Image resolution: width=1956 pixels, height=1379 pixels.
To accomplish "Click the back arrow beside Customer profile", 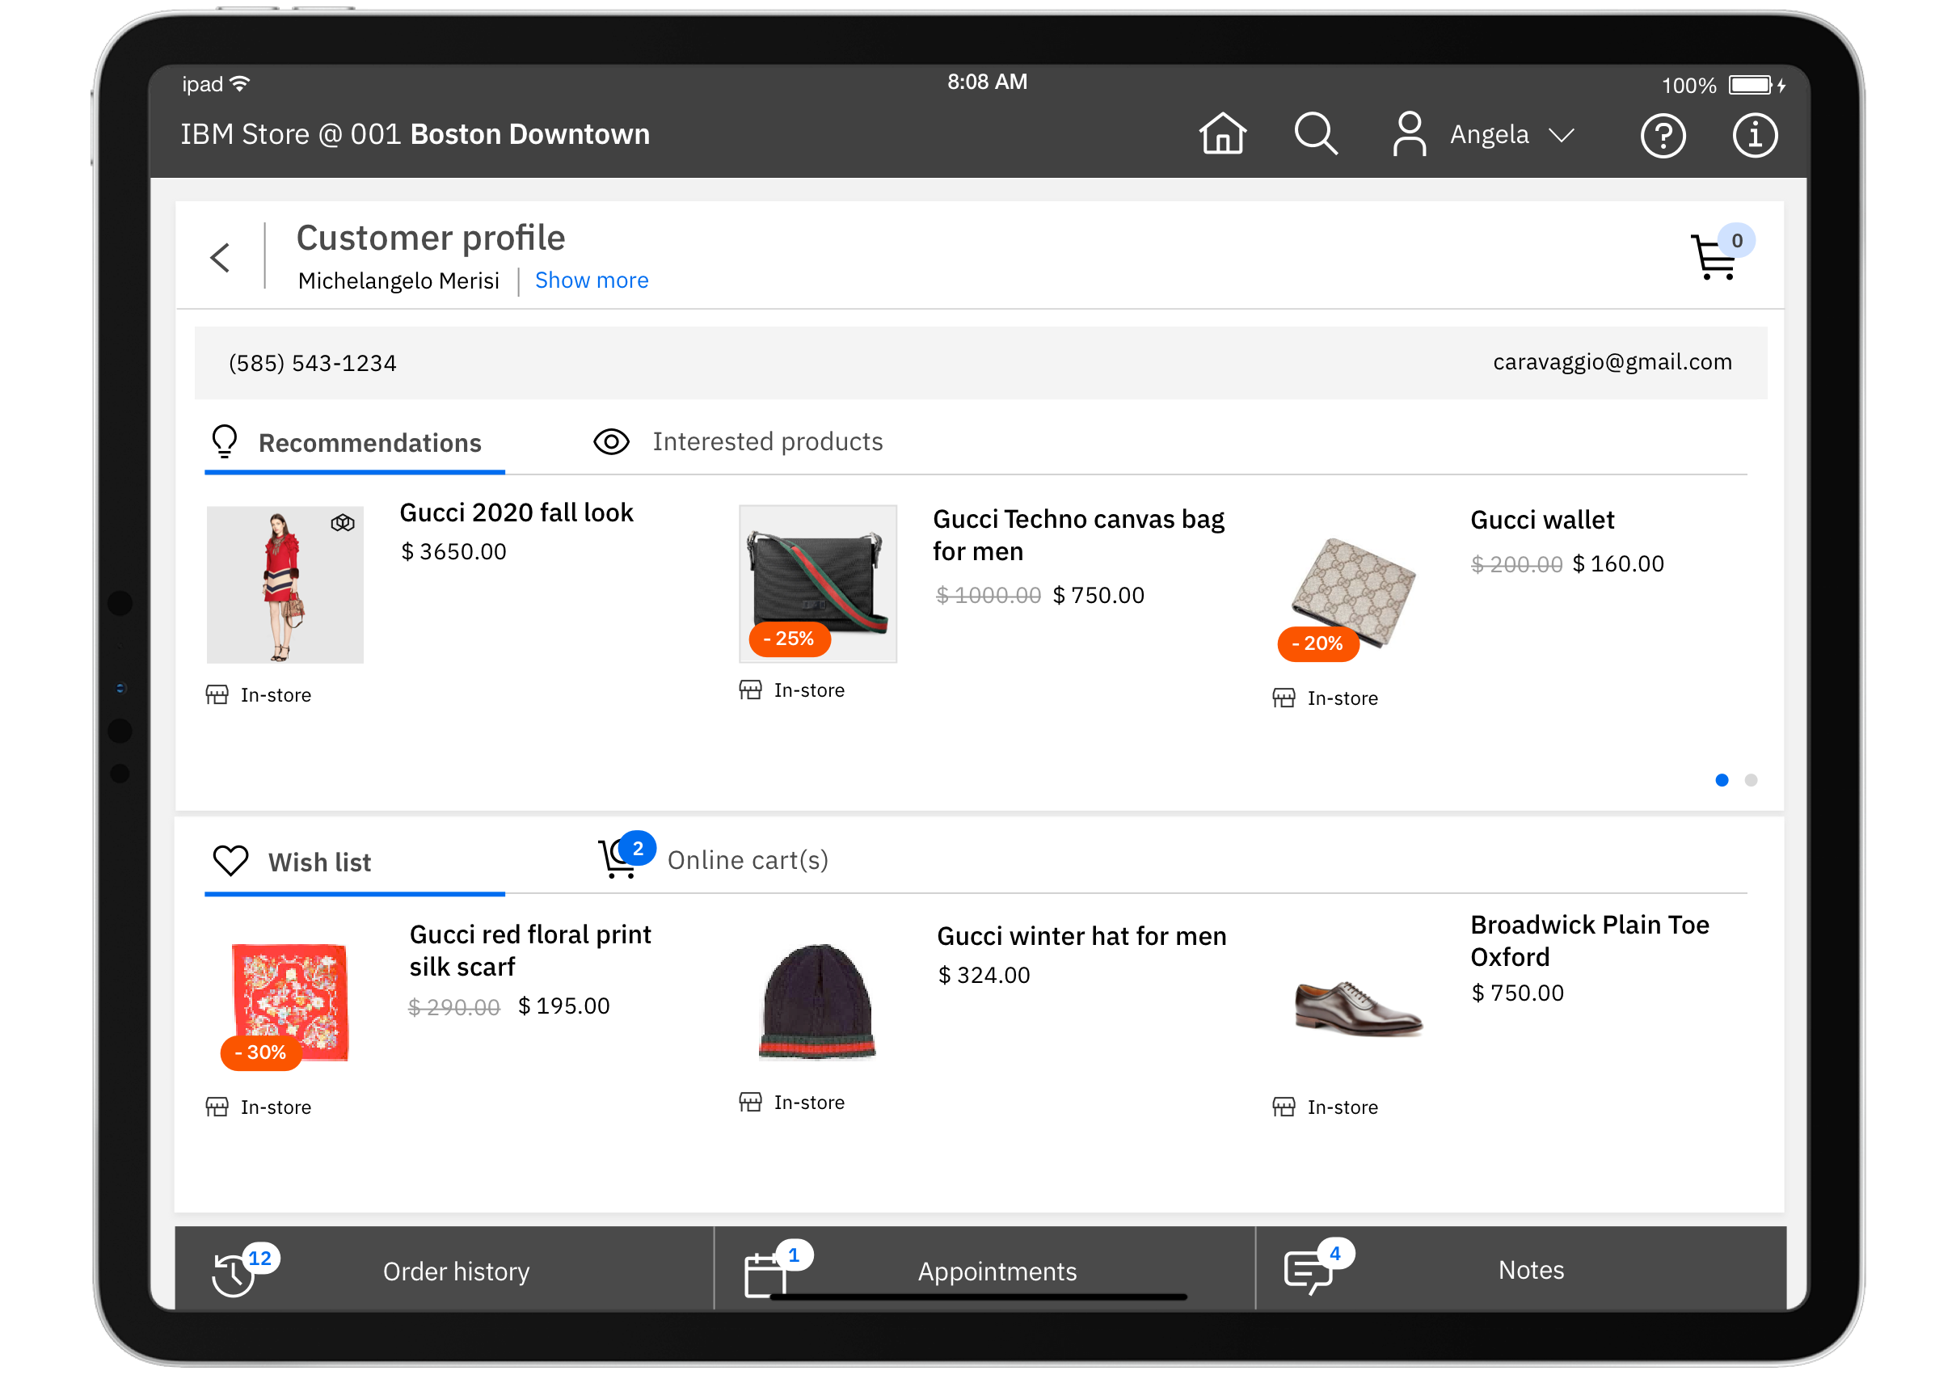I will pyautogui.click(x=221, y=257).
